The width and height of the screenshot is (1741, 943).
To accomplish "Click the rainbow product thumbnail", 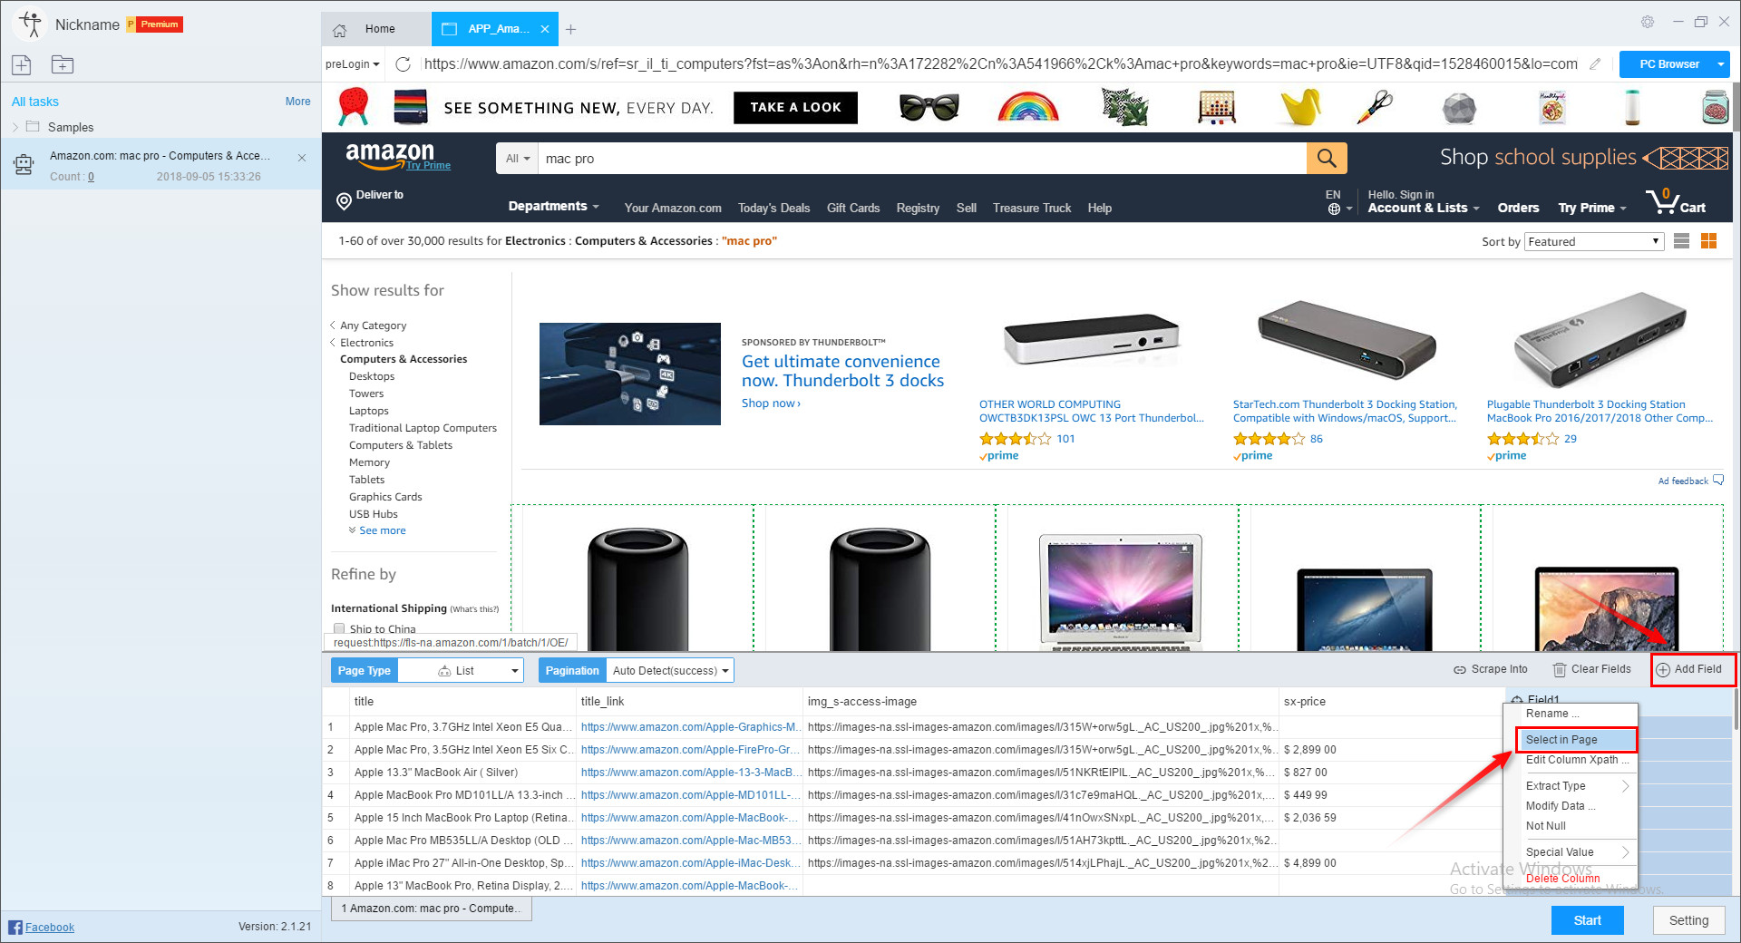I will [x=1027, y=107].
